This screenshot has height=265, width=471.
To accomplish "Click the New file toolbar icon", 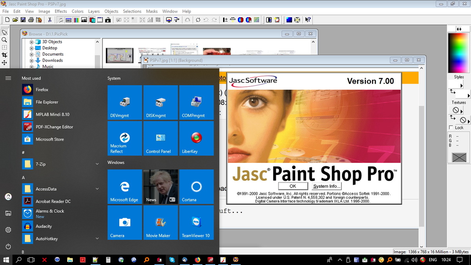I will (x=7, y=20).
